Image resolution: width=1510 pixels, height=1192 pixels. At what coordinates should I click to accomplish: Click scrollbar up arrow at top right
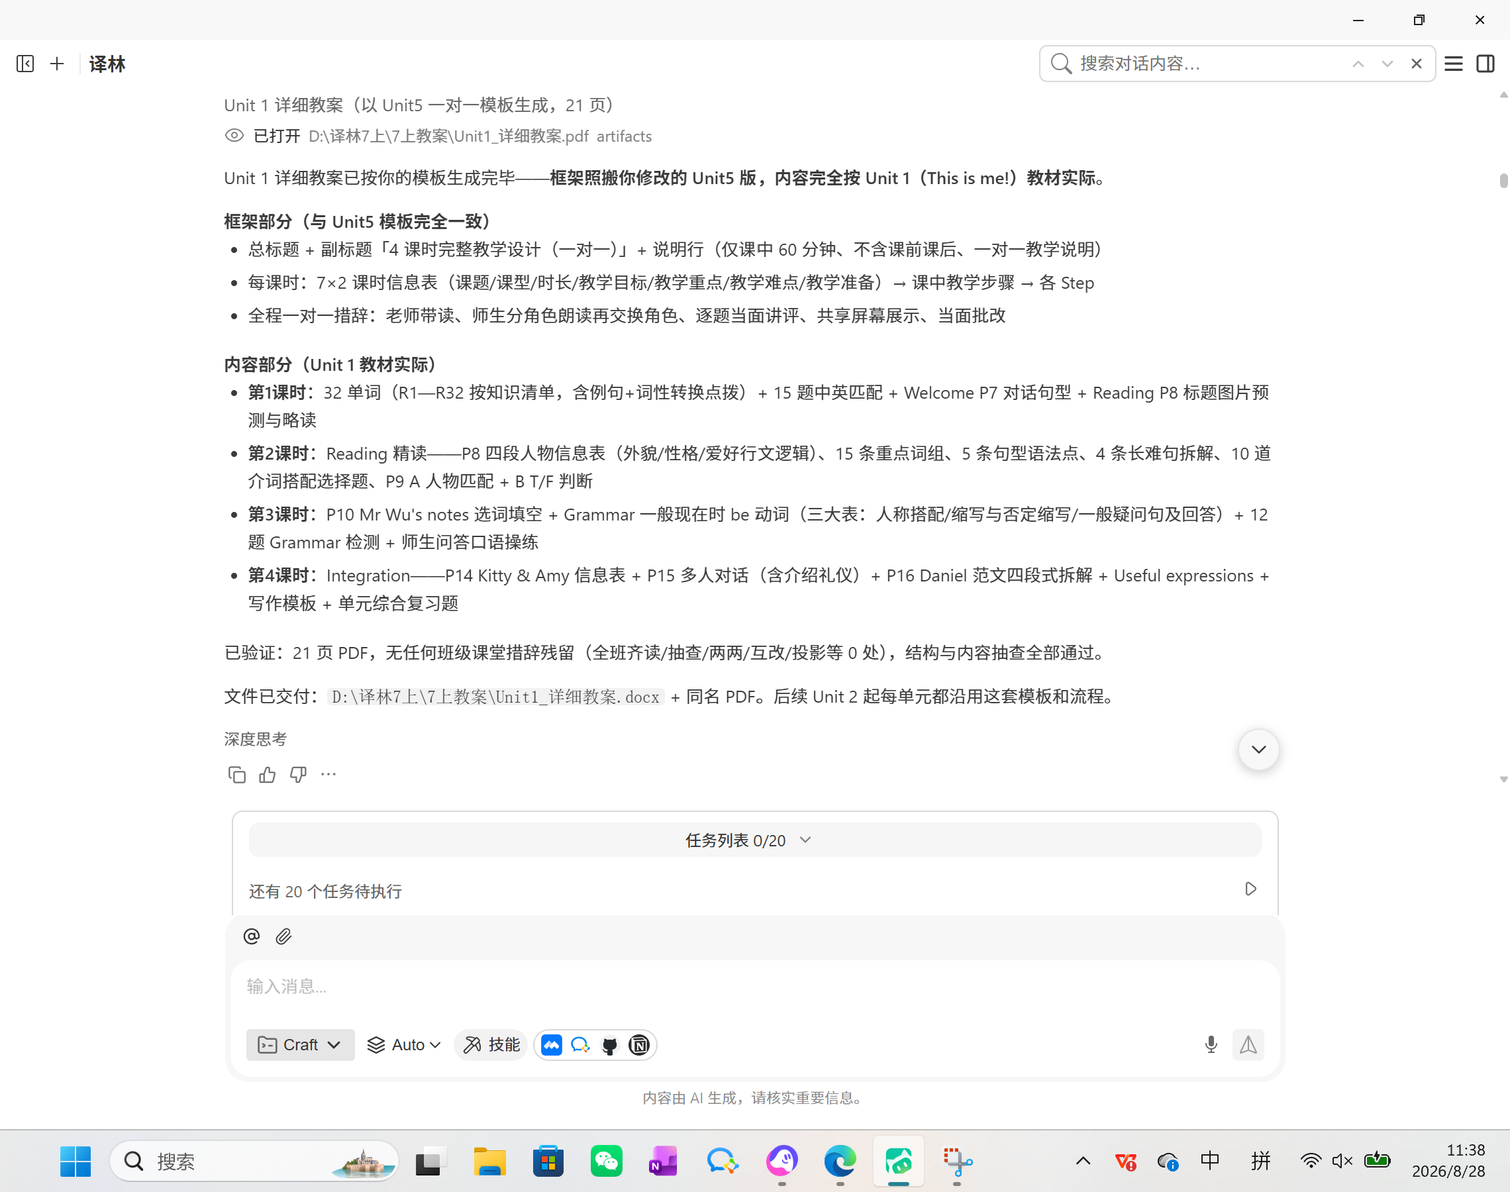(x=1503, y=95)
